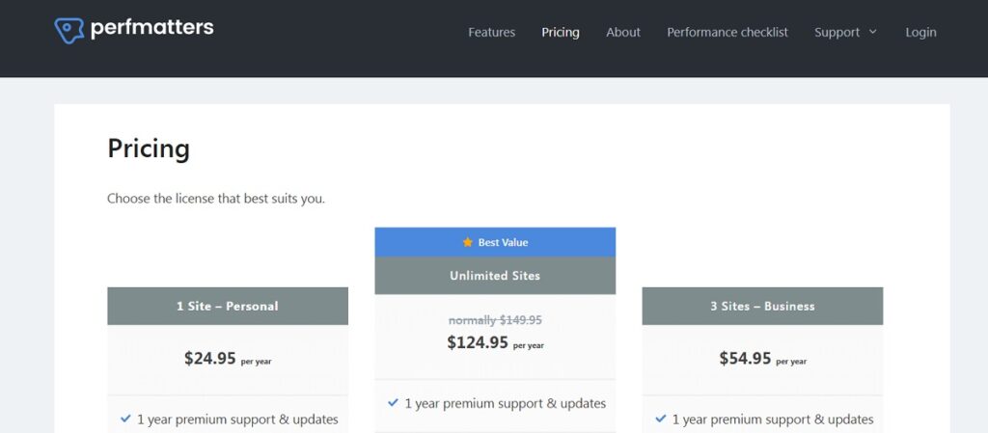Click the Best Value banner text
The image size is (988, 433).
pyautogui.click(x=503, y=242)
